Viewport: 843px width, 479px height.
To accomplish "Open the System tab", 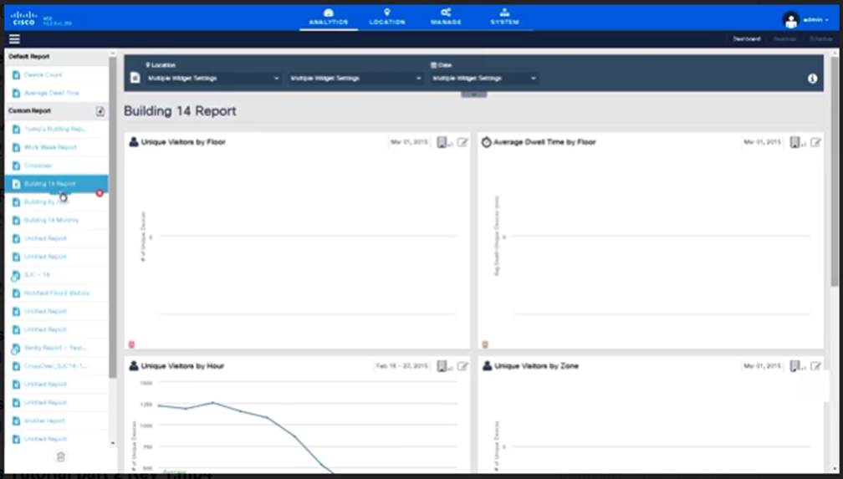I will tap(504, 17).
